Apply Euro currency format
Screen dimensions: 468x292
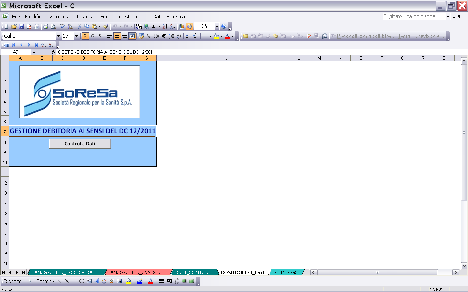[x=164, y=36]
